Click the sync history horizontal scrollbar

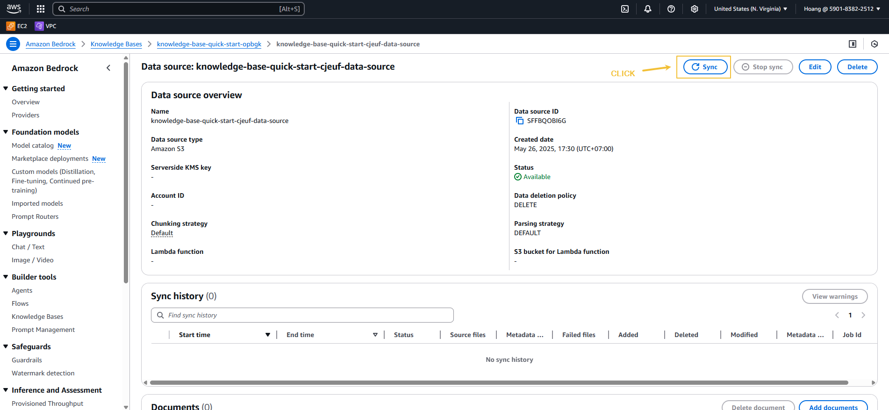(x=499, y=382)
